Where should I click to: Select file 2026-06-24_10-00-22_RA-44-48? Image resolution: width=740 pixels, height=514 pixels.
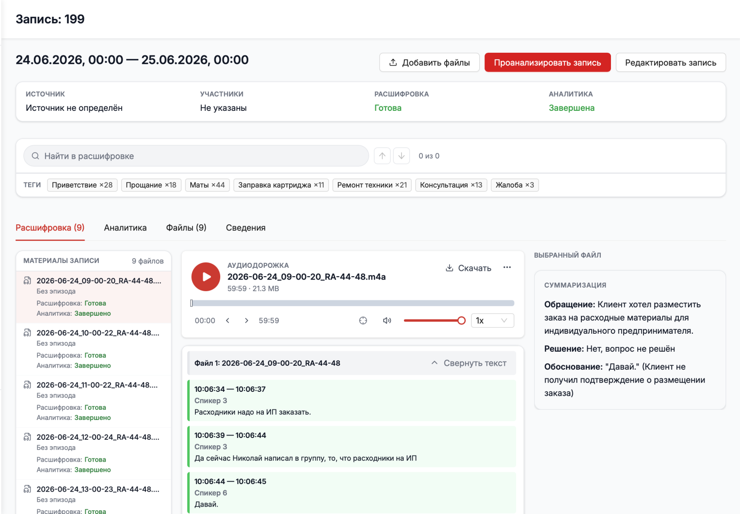coord(94,349)
